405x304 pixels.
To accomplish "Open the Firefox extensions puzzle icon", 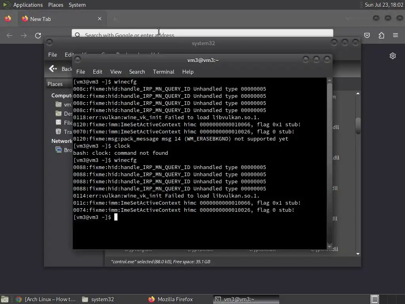I will click(381, 35).
